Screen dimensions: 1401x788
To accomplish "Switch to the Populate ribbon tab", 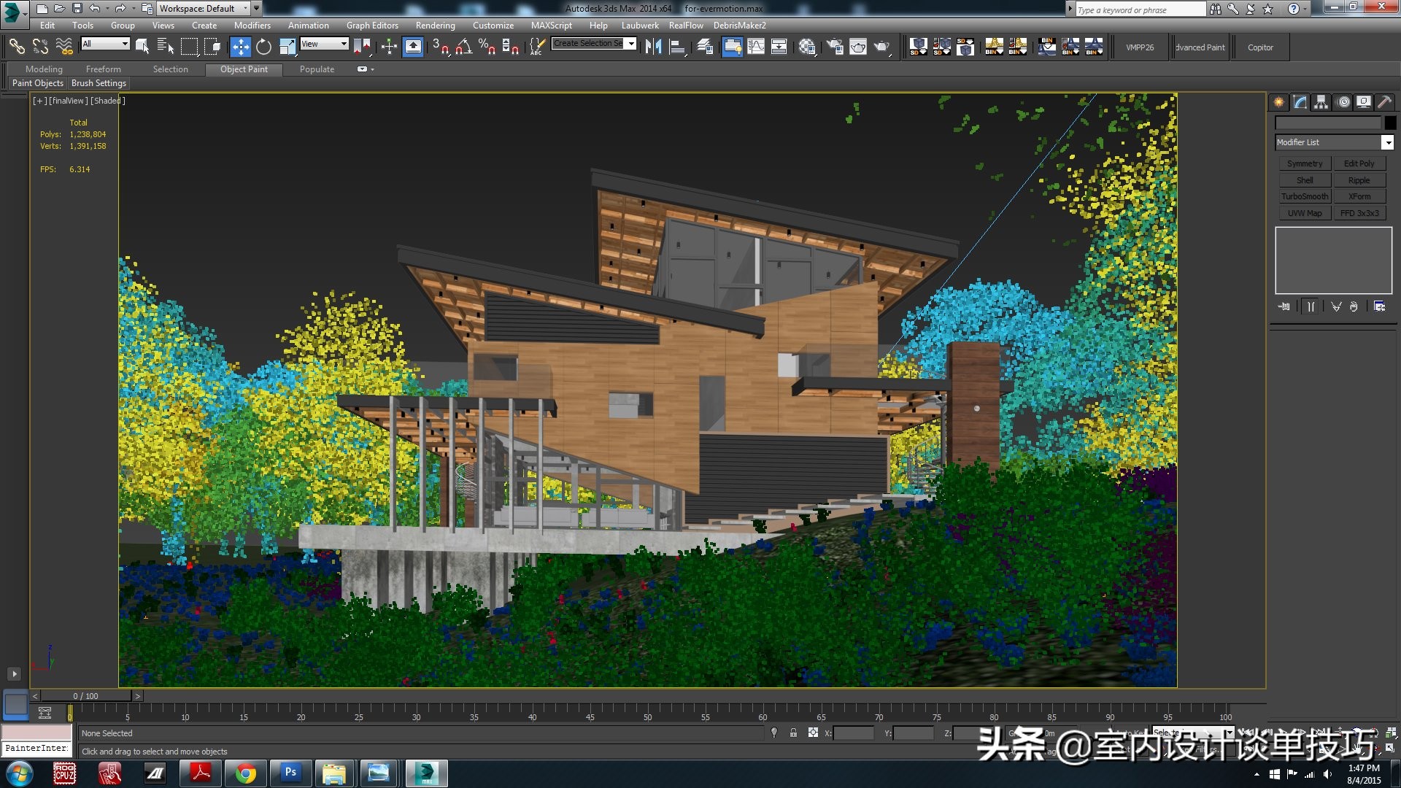I will click(x=317, y=69).
